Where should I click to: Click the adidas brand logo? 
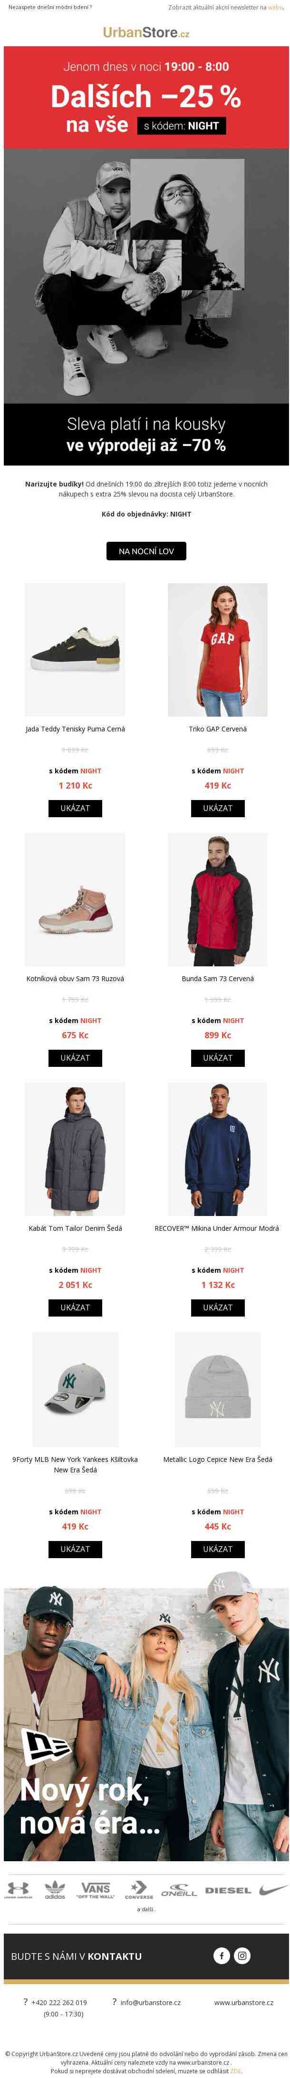click(55, 1891)
